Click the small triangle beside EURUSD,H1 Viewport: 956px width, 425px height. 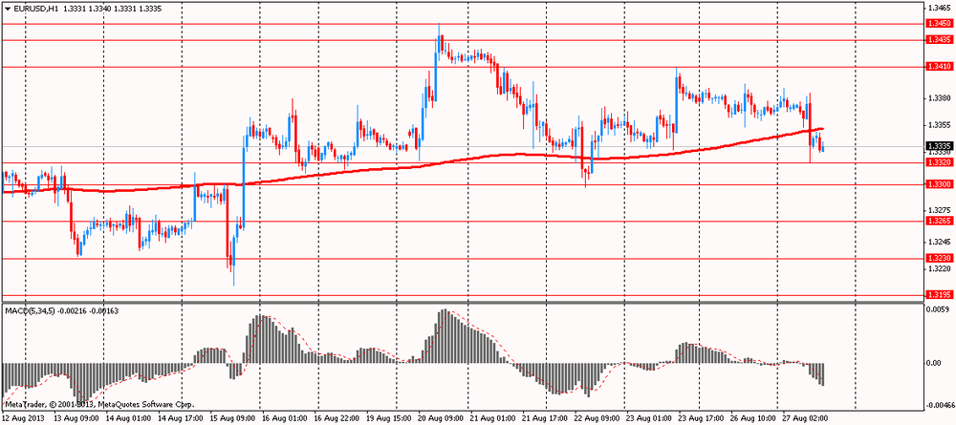click(7, 10)
